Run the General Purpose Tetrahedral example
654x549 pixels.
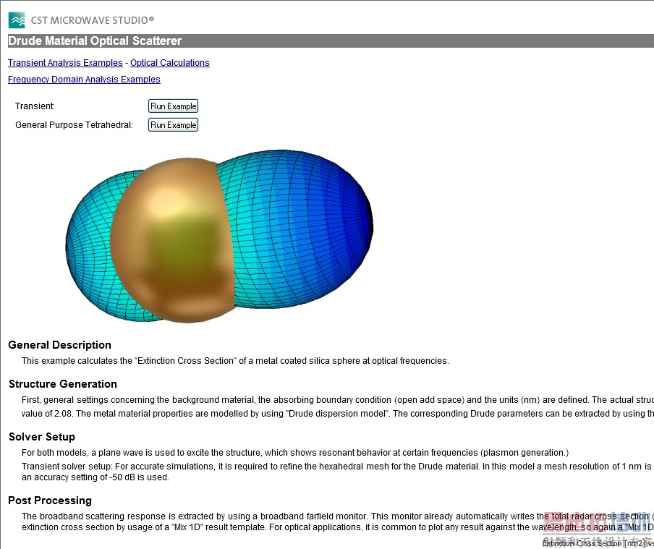point(173,124)
